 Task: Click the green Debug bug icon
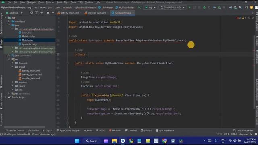204,8
